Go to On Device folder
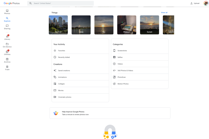 click(x=7, y=45)
